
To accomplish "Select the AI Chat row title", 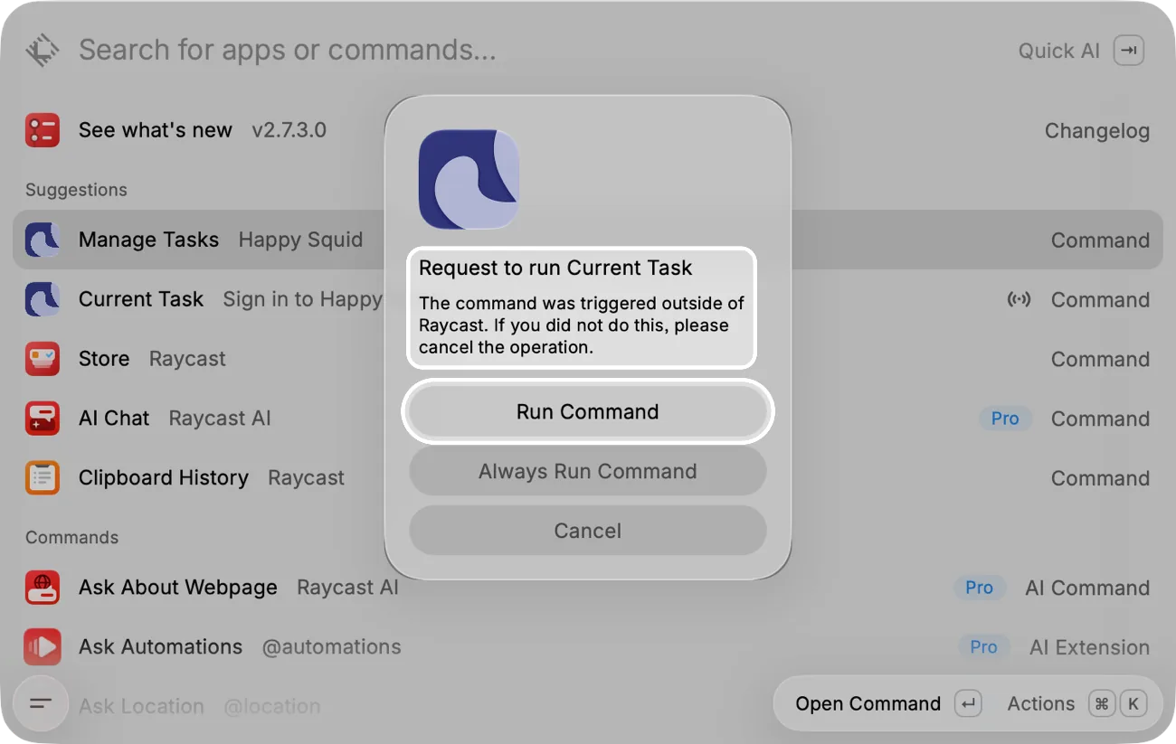I will pos(114,419).
